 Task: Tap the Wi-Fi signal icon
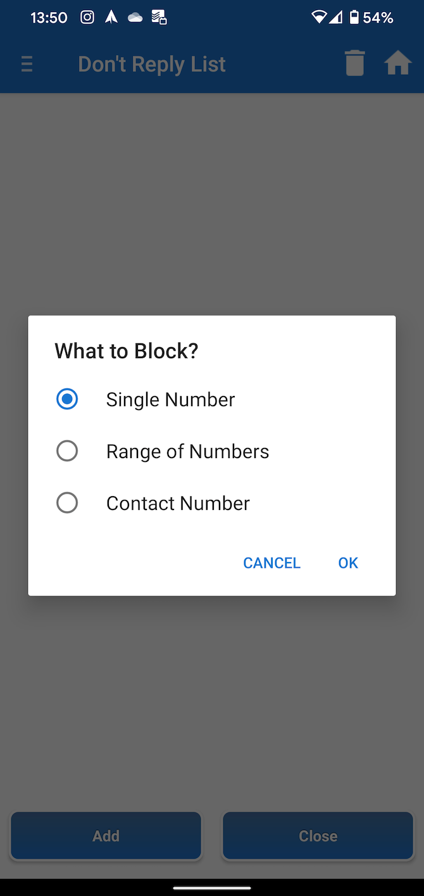coord(319,17)
